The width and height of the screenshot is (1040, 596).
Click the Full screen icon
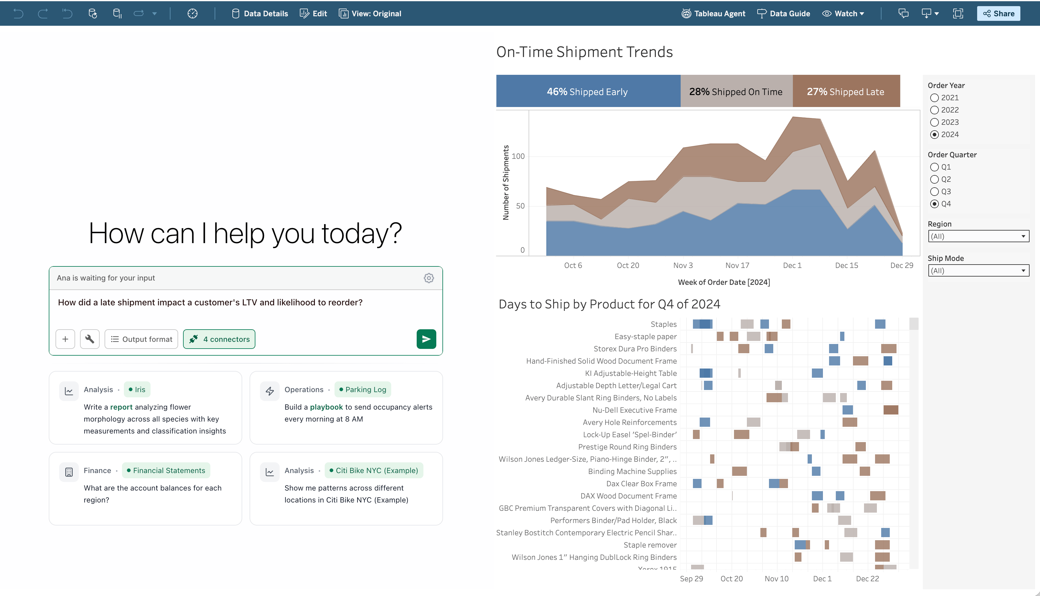pyautogui.click(x=958, y=13)
